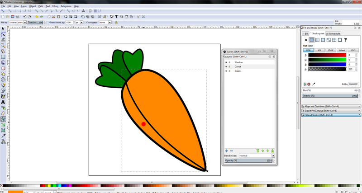The height and width of the screenshot is (193, 362).
Task: Switch to the Stroke style tab
Action: tap(333, 33)
